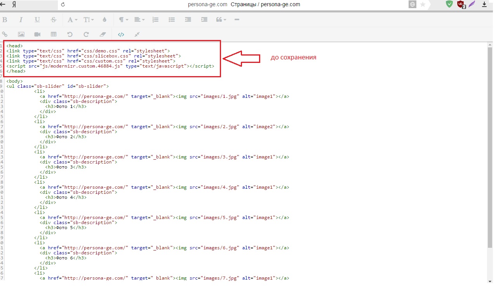This screenshot has width=496, height=287.
Task: Open the font family dropdown
Action: coord(72,20)
